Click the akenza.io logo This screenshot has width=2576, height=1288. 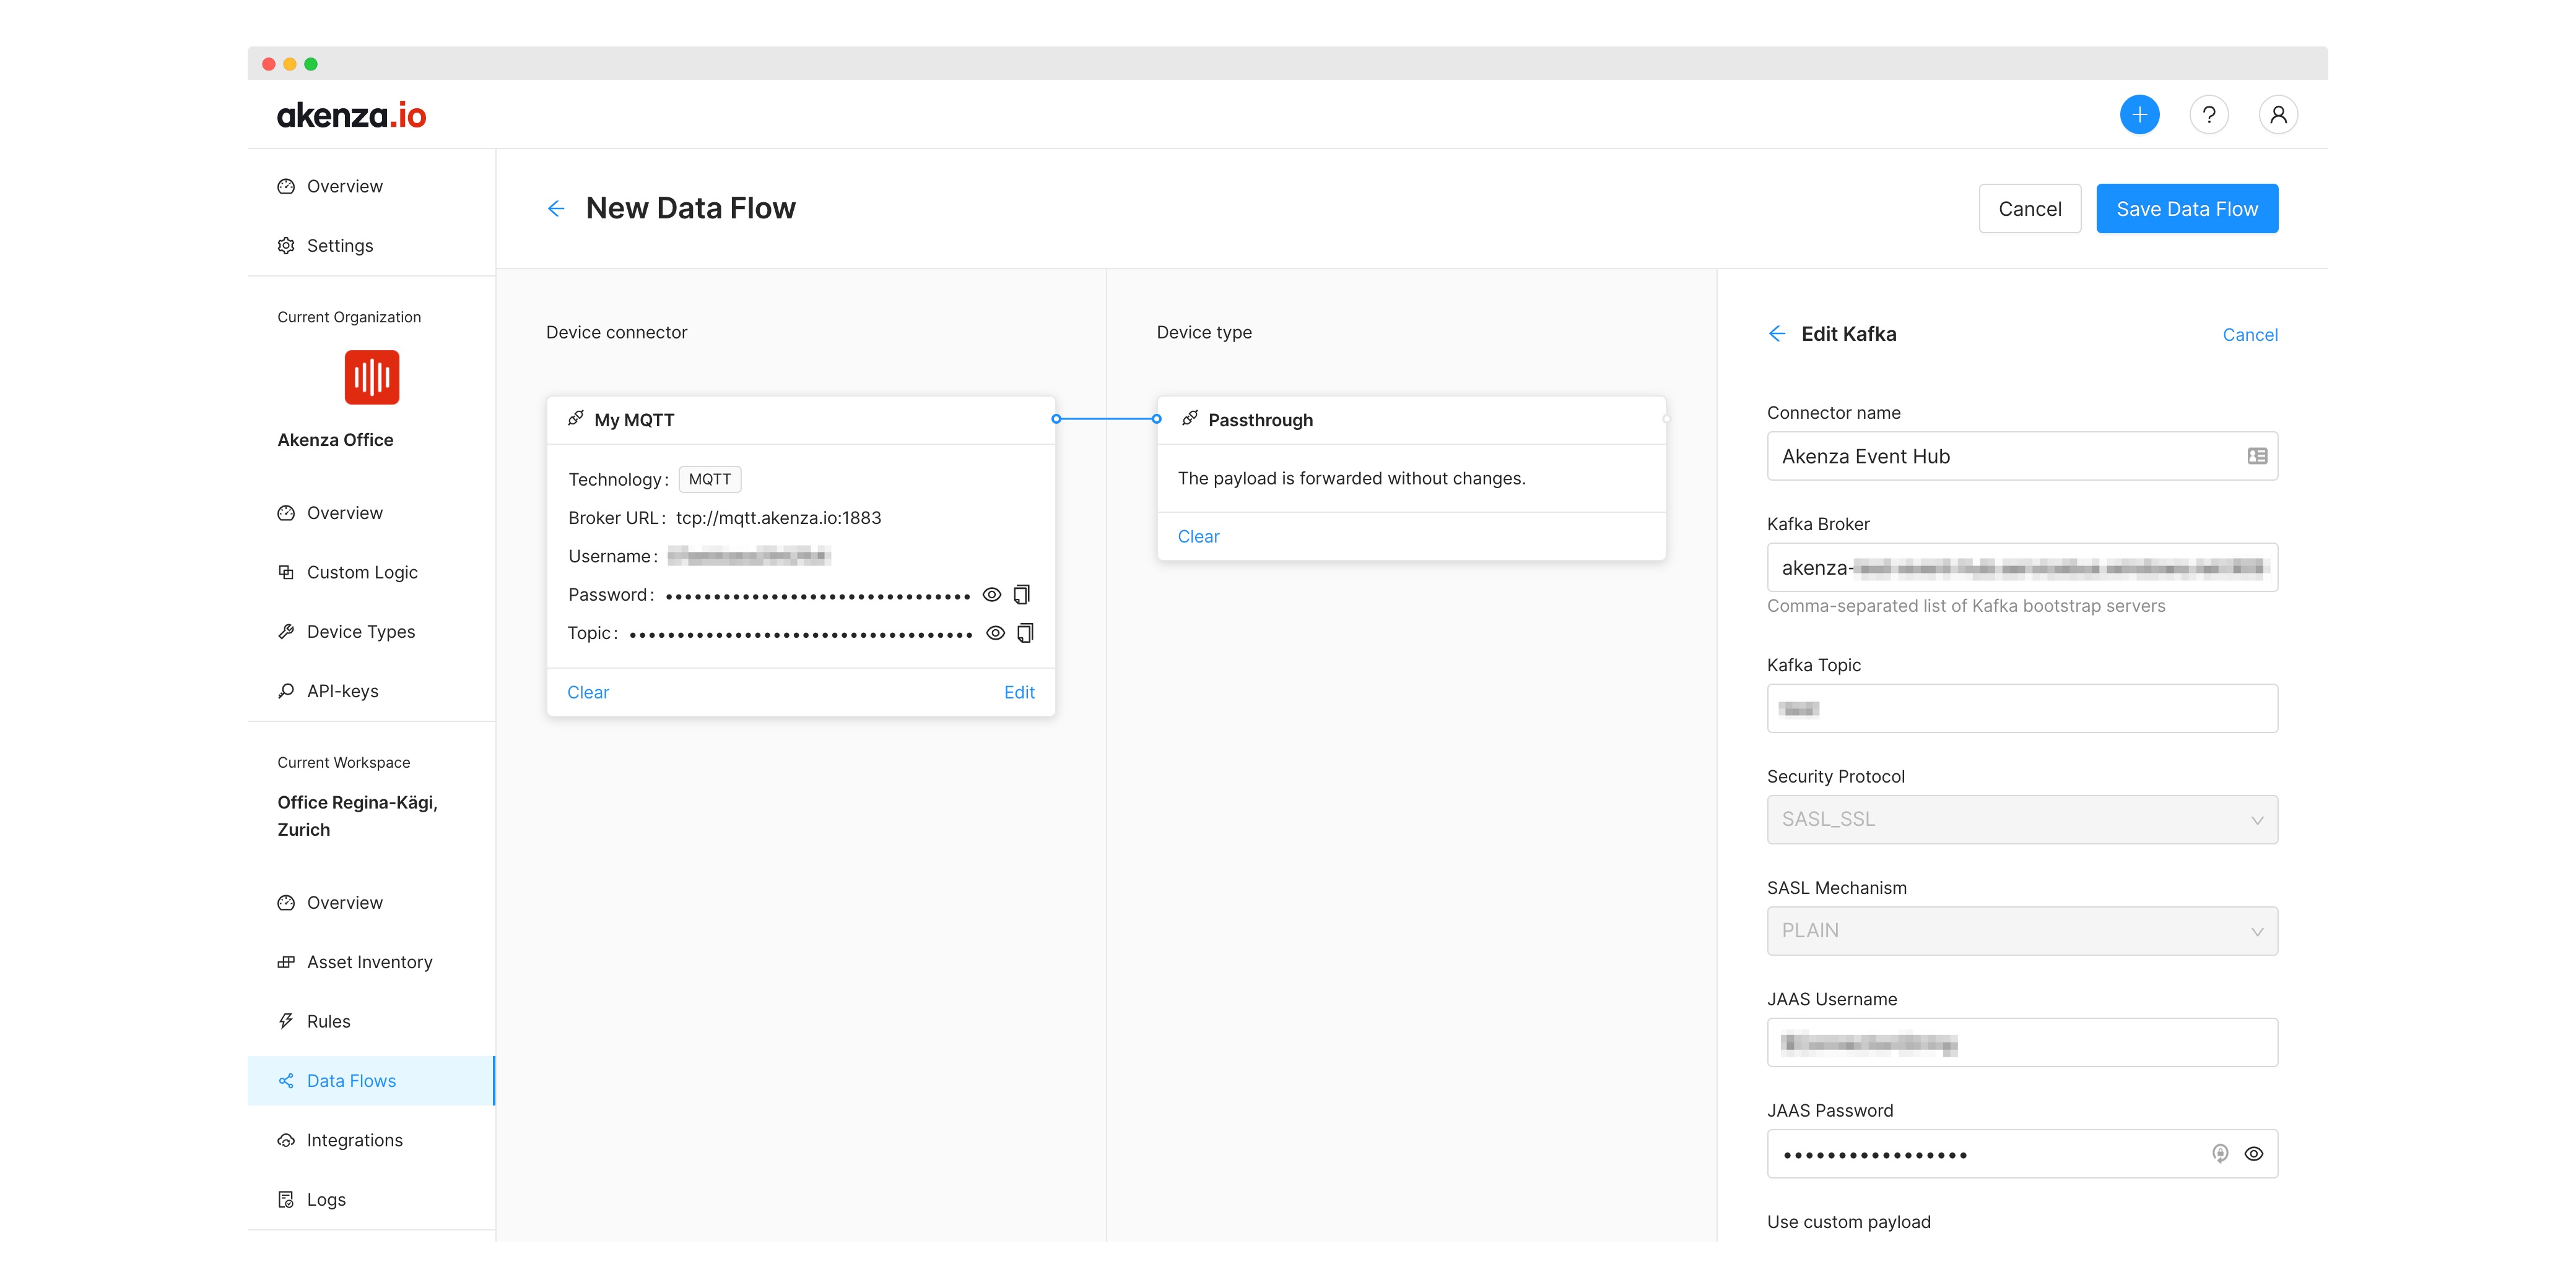351,115
